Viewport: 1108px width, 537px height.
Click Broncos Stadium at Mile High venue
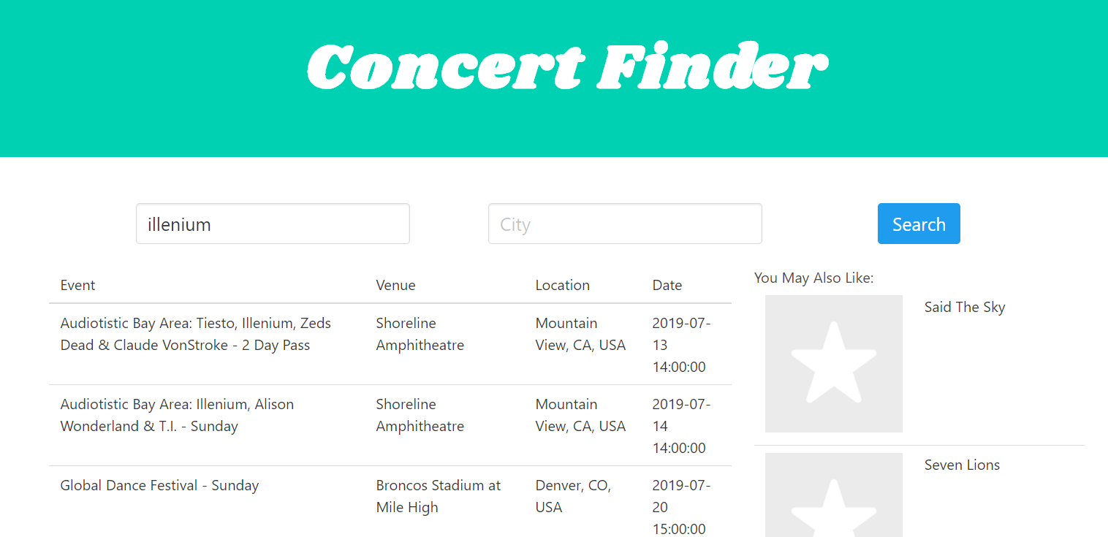click(439, 496)
